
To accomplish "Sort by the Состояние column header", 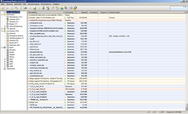I will 70,12.
